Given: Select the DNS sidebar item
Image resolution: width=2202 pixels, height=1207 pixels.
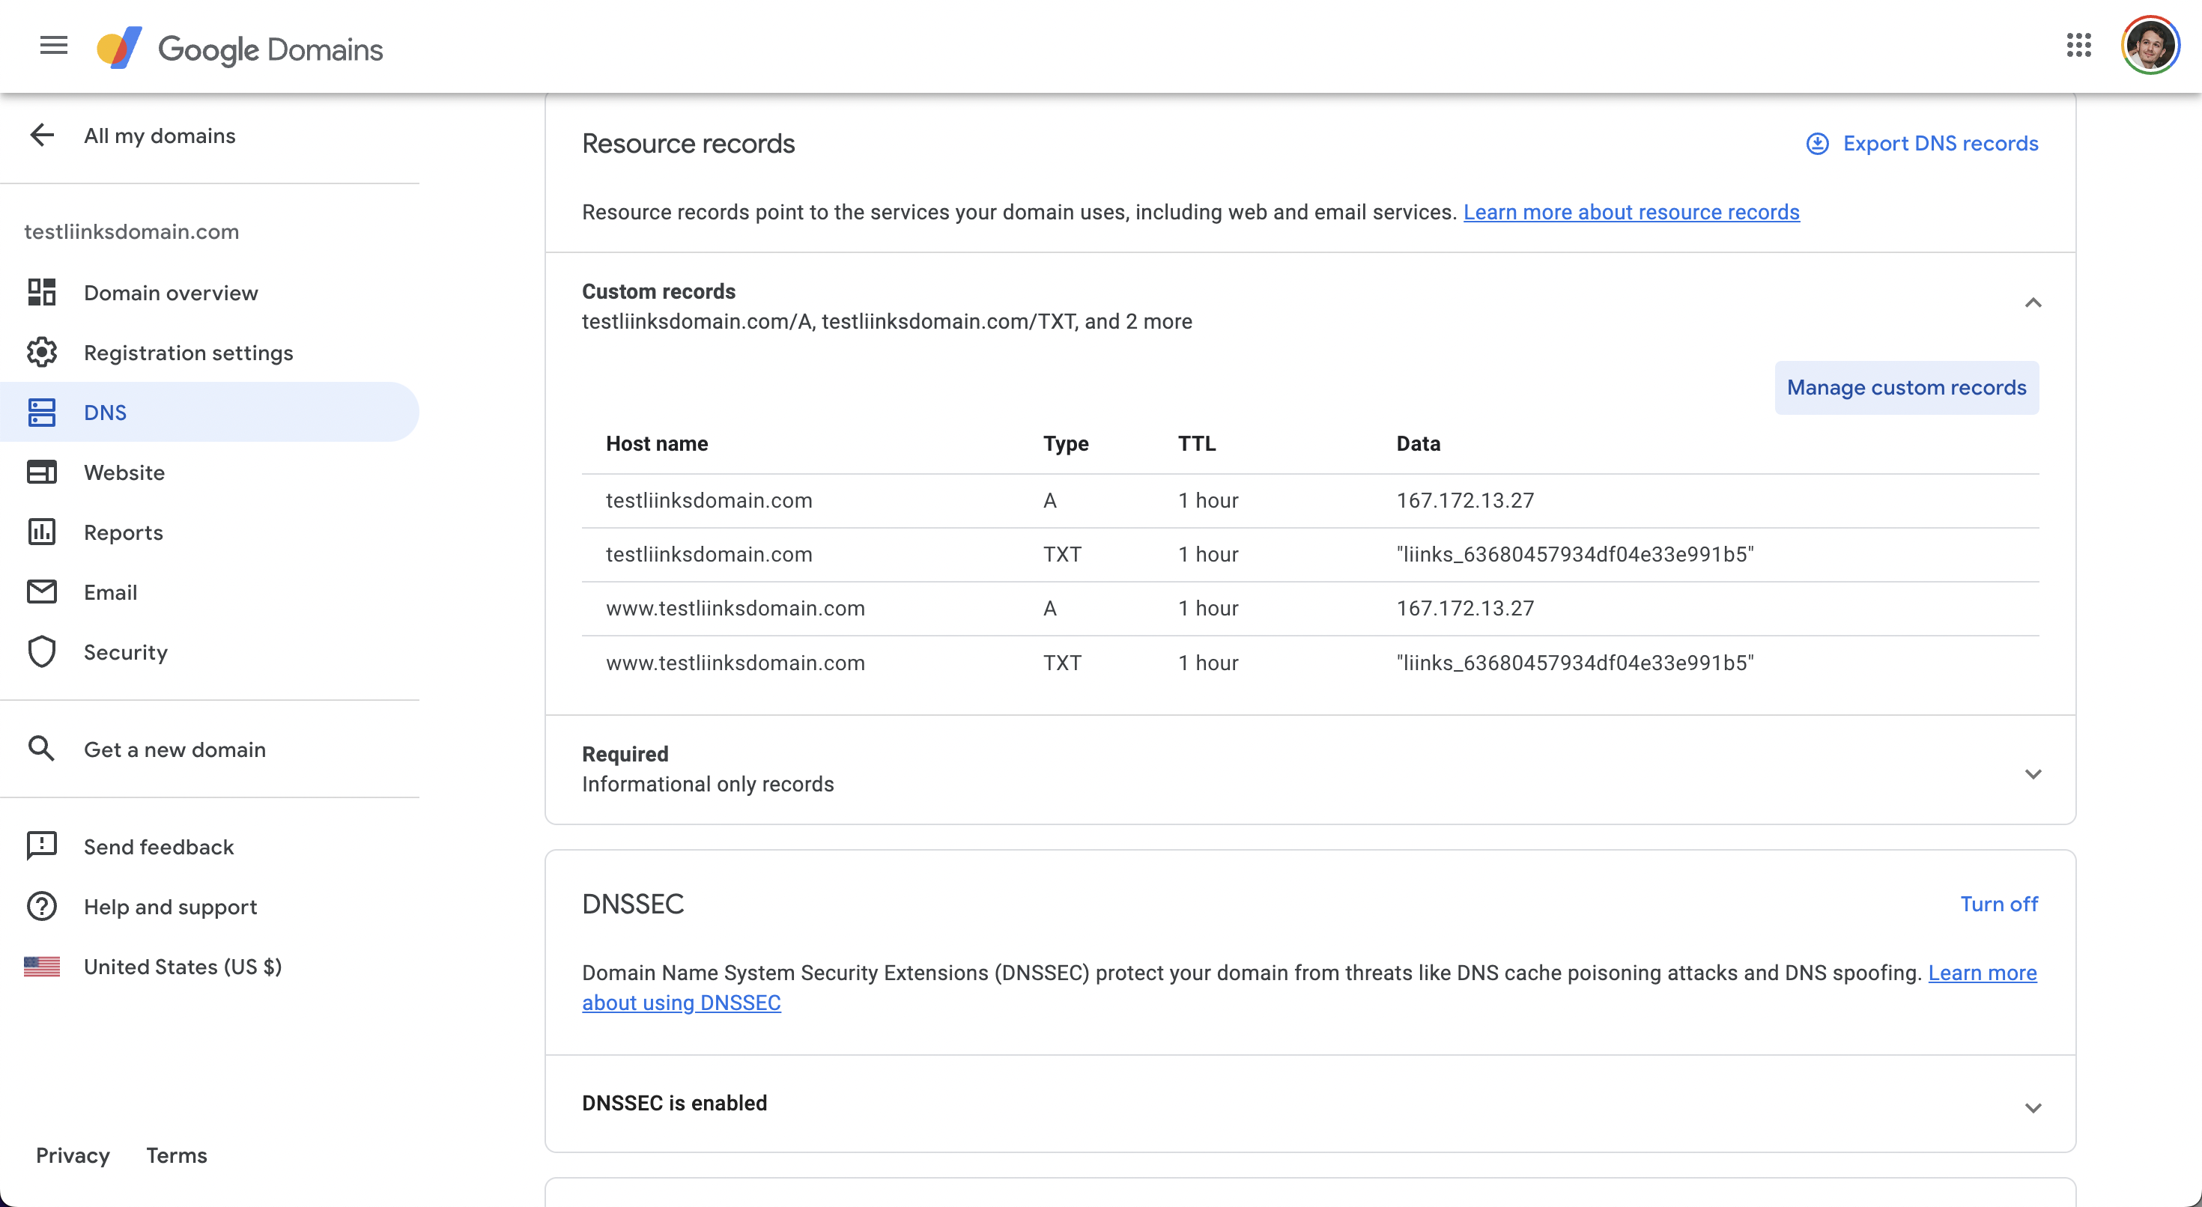Looking at the screenshot, I should [x=105, y=412].
